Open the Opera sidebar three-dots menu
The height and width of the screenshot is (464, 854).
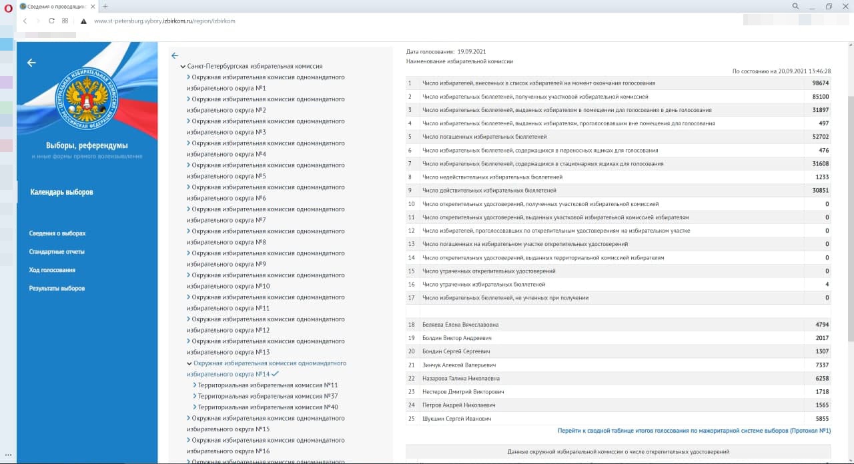point(8,455)
